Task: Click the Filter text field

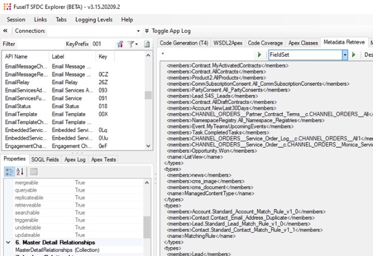Action: pos(40,44)
